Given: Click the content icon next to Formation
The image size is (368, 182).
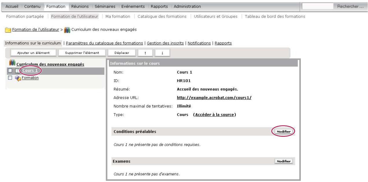Looking at the screenshot, I should (17, 77).
